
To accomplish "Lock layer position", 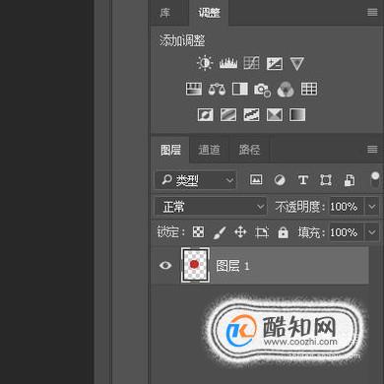I will pyautogui.click(x=240, y=232).
